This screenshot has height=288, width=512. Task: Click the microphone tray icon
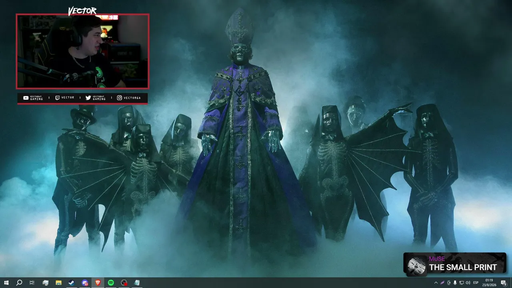pos(455,283)
